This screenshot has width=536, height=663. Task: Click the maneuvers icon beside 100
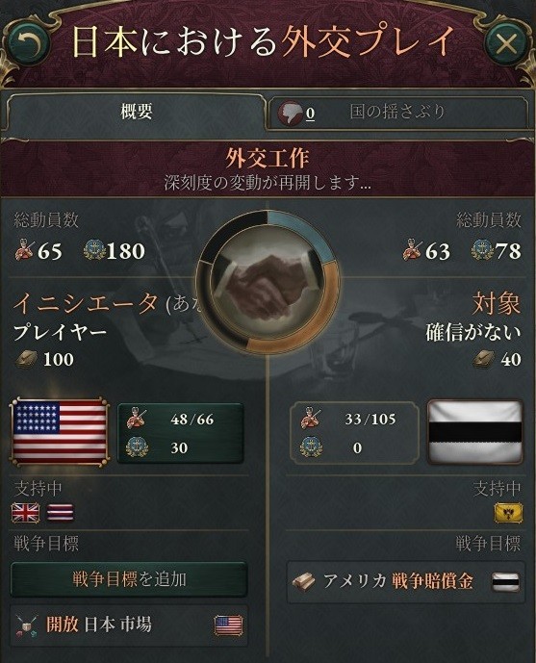(27, 359)
